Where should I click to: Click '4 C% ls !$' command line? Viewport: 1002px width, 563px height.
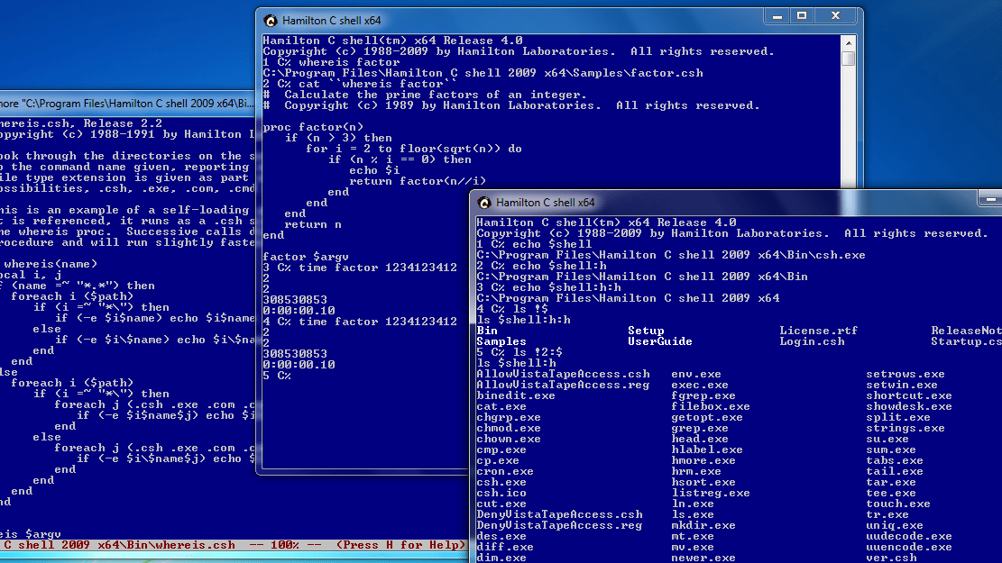(x=512, y=309)
